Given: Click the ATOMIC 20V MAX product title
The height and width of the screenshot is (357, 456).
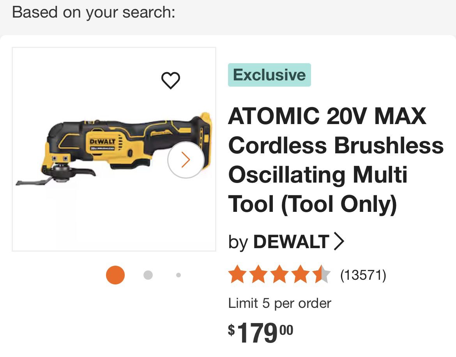Looking at the screenshot, I should tap(336, 160).
